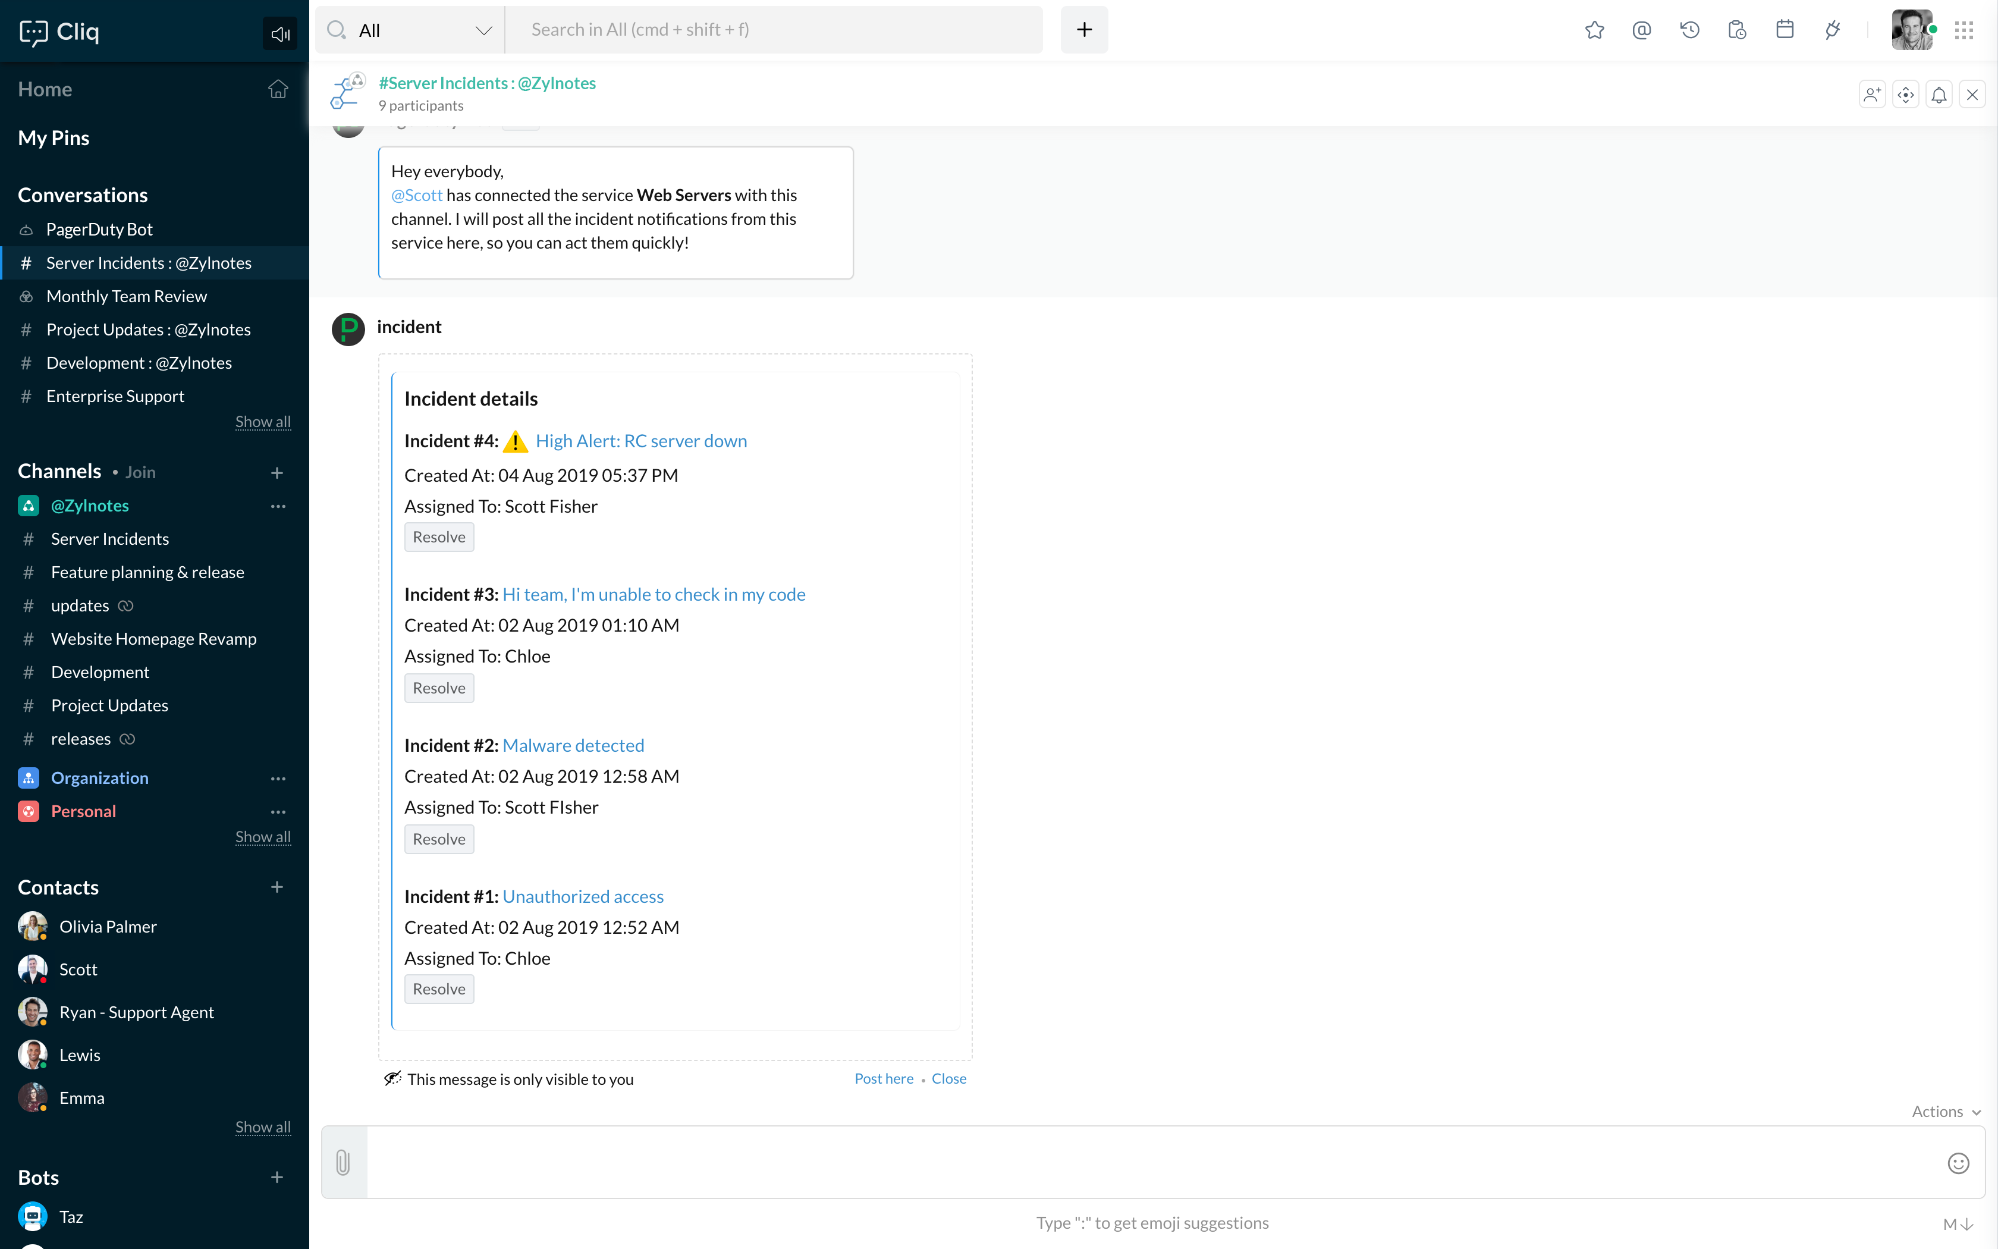Click the add participant icon
Viewport: 1998px width, 1249px height.
(x=1872, y=95)
